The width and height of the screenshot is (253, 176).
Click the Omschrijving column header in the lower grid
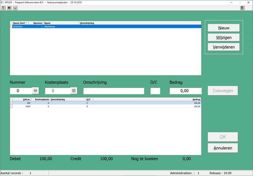click(68, 99)
